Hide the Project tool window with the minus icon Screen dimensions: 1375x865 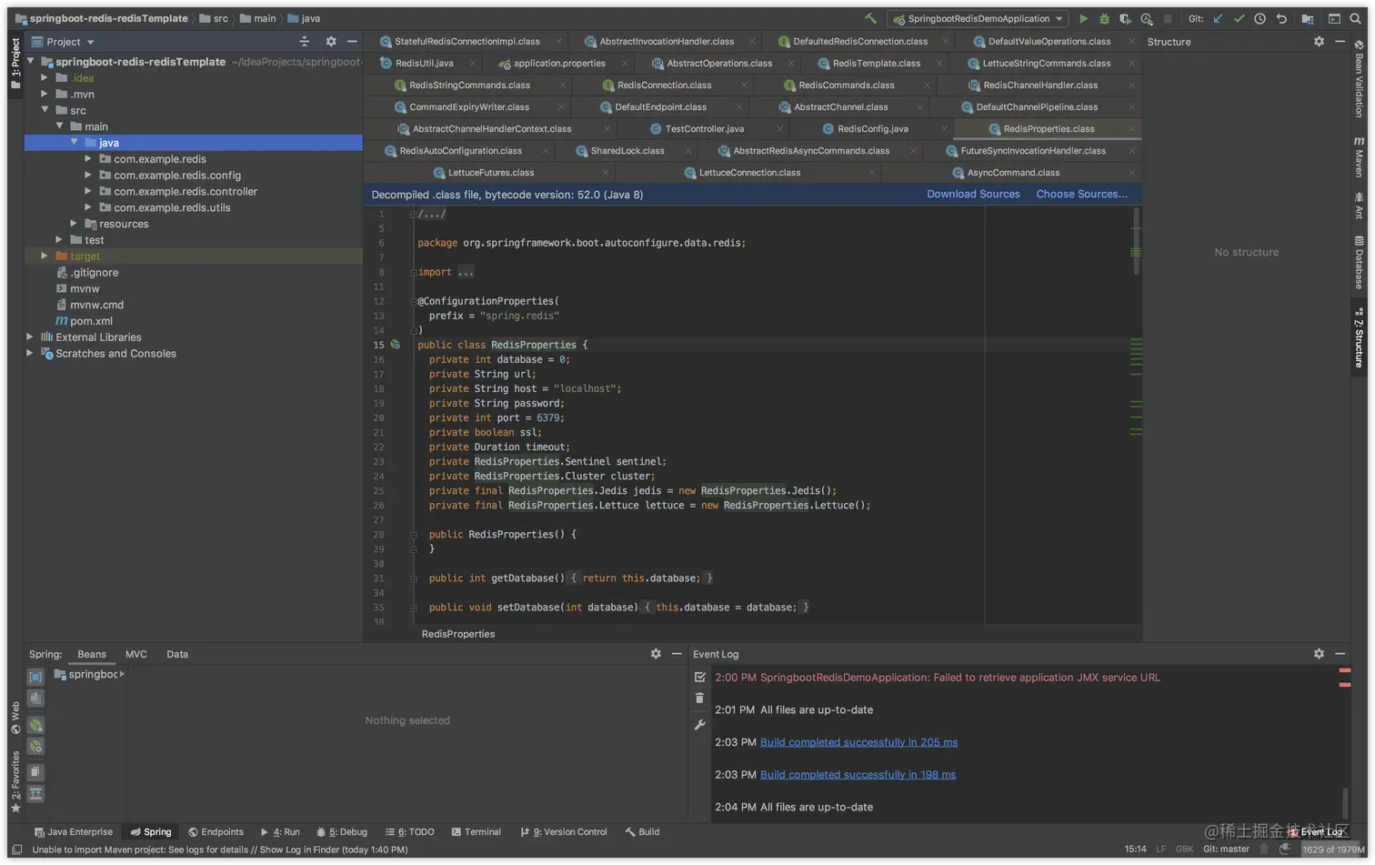352,42
